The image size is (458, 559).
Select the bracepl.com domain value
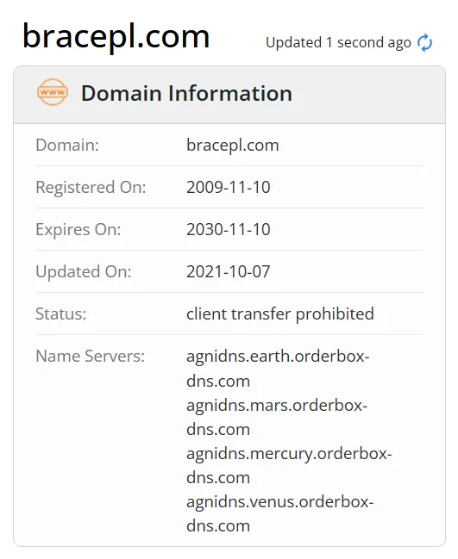pos(232,146)
